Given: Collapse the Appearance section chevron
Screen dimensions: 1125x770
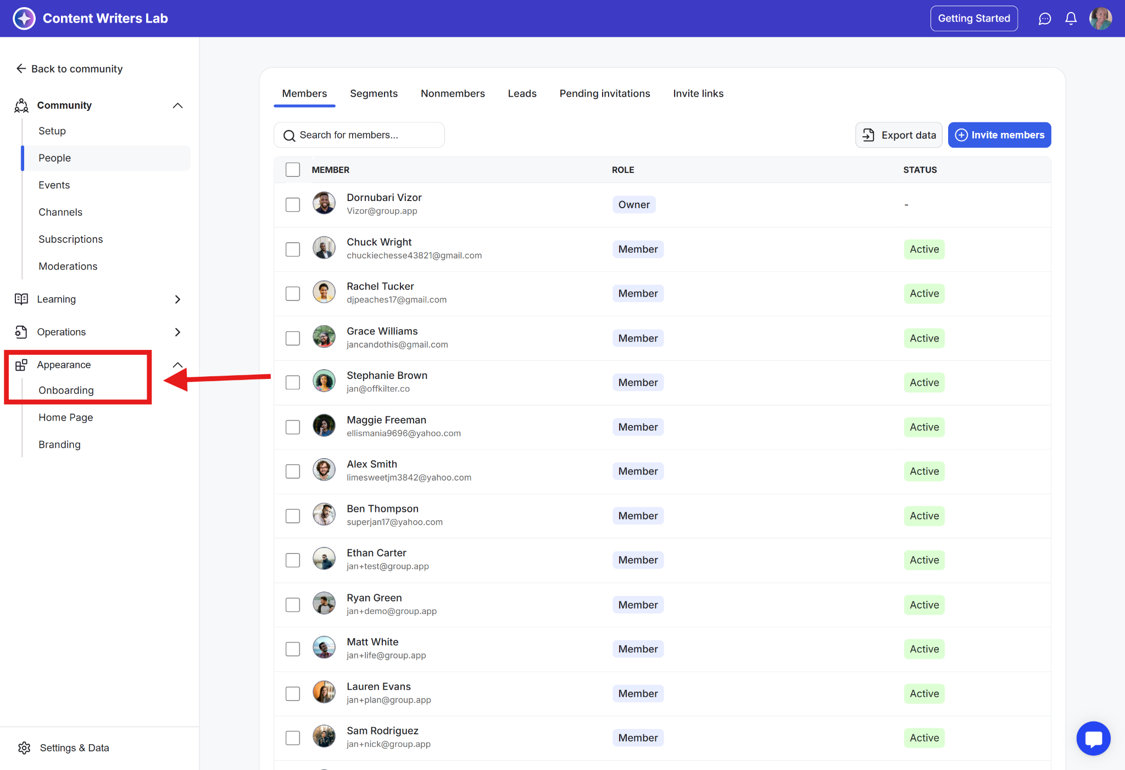Looking at the screenshot, I should pyautogui.click(x=177, y=365).
